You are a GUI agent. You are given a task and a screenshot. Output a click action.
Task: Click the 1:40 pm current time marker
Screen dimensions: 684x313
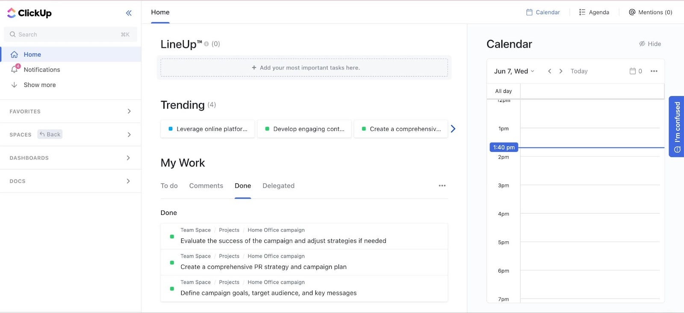pos(504,147)
